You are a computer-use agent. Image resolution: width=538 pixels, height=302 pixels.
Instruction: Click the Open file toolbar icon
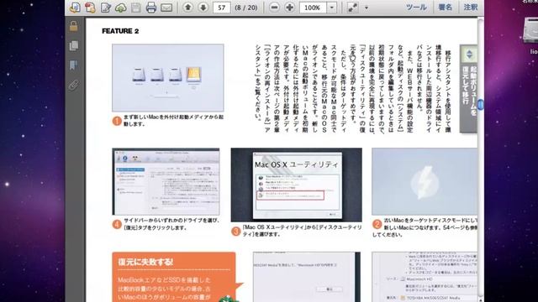75,8
